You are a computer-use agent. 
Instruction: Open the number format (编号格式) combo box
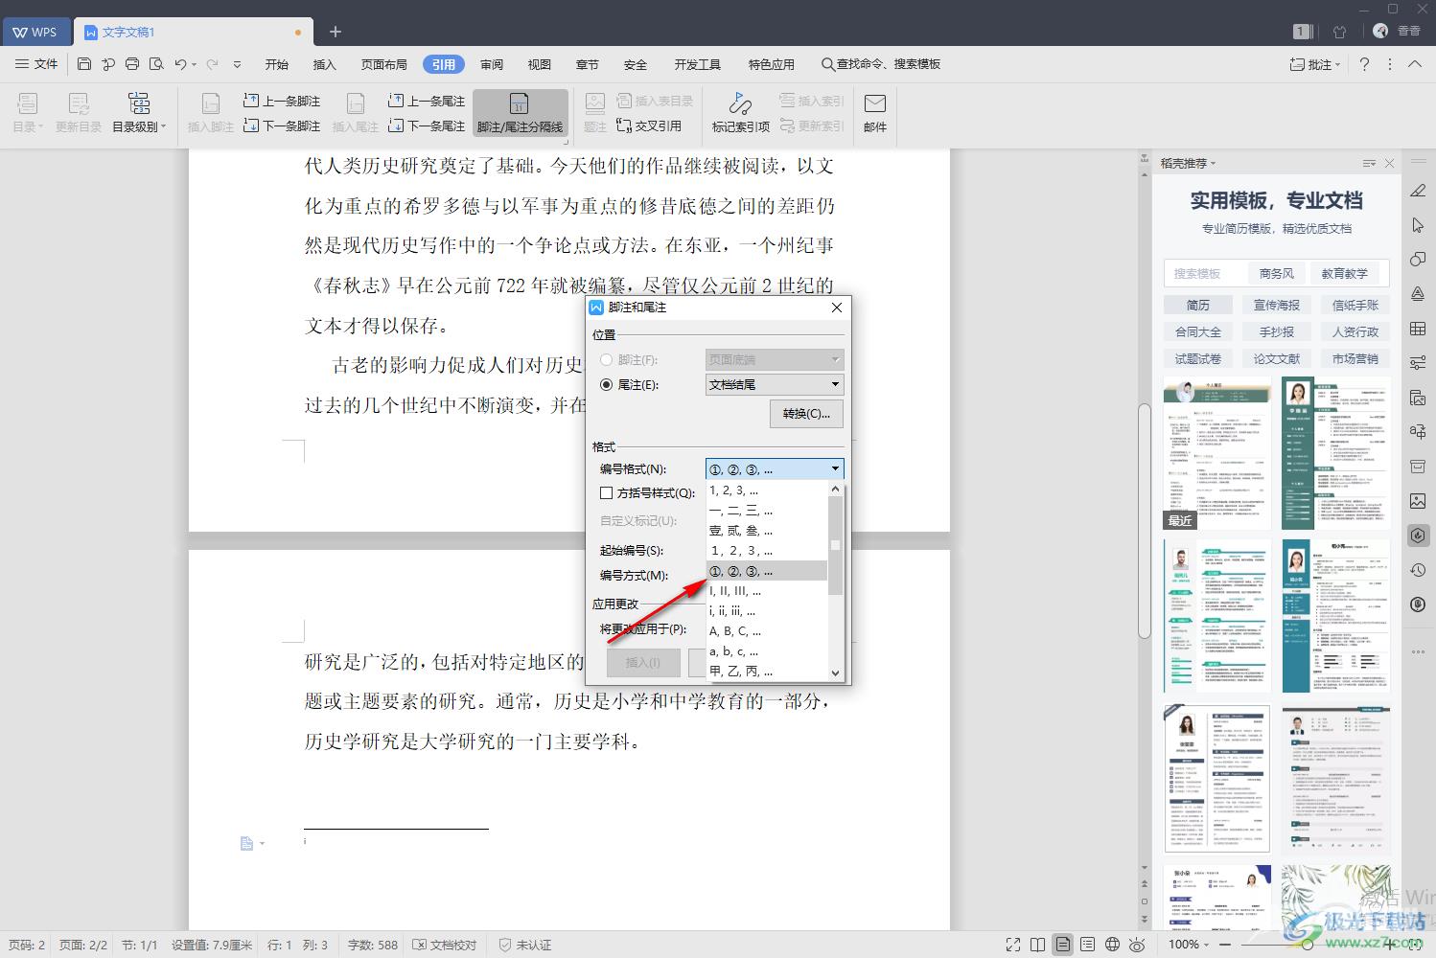tap(775, 468)
